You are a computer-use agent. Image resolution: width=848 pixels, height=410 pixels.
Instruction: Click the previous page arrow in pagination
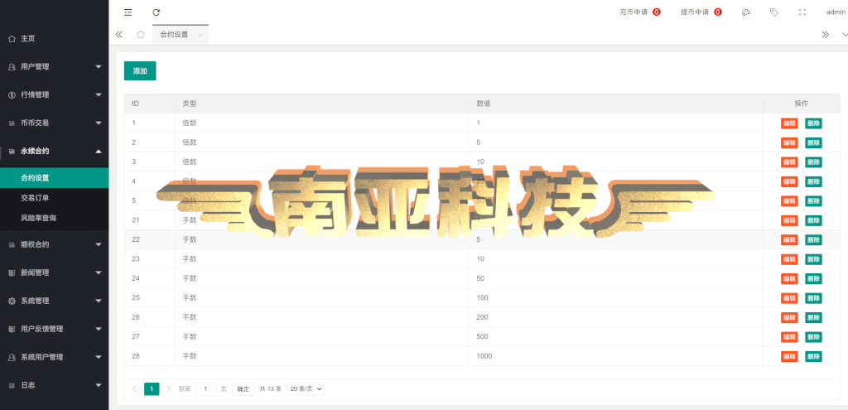(135, 389)
